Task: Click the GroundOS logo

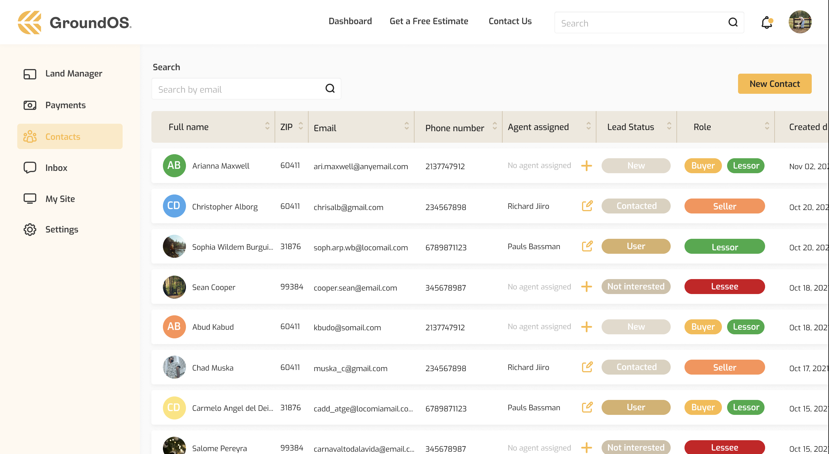Action: coord(75,22)
